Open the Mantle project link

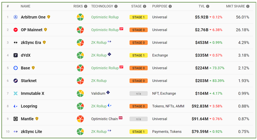click(x=27, y=119)
